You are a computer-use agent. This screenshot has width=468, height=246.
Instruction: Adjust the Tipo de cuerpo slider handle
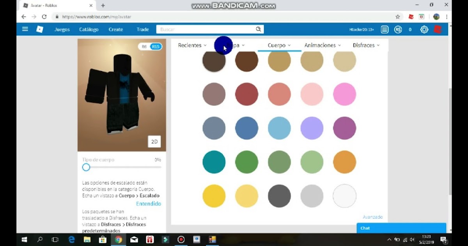(86, 167)
